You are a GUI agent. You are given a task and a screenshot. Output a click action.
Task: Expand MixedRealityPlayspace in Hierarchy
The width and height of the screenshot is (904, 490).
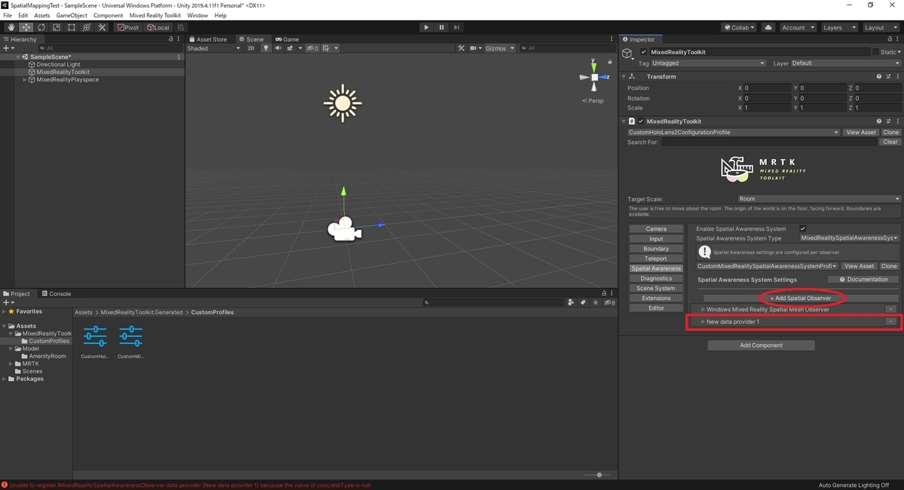(25, 79)
